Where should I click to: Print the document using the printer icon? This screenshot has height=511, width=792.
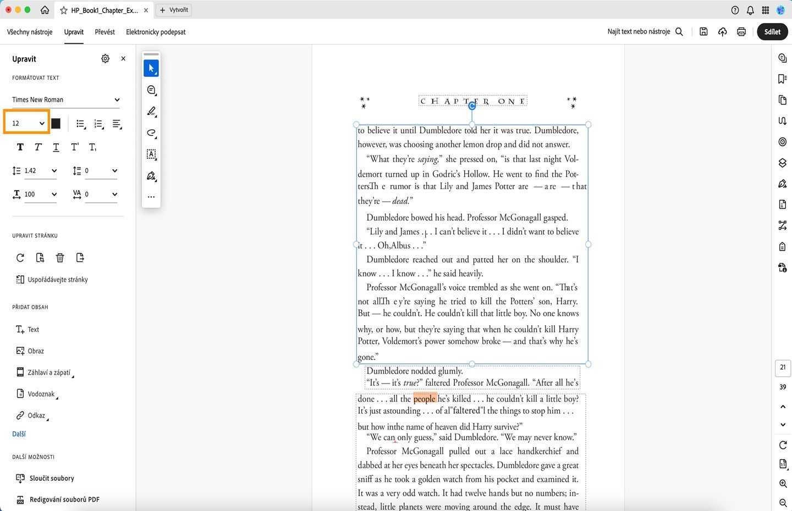741,31
